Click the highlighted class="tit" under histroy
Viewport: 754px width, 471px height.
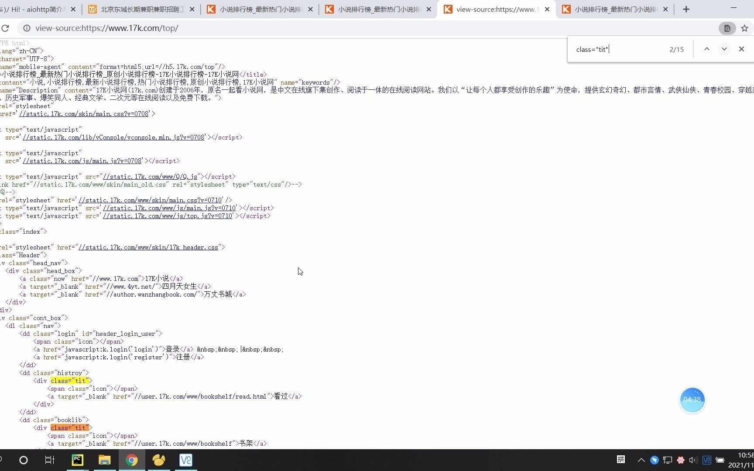[70, 381]
